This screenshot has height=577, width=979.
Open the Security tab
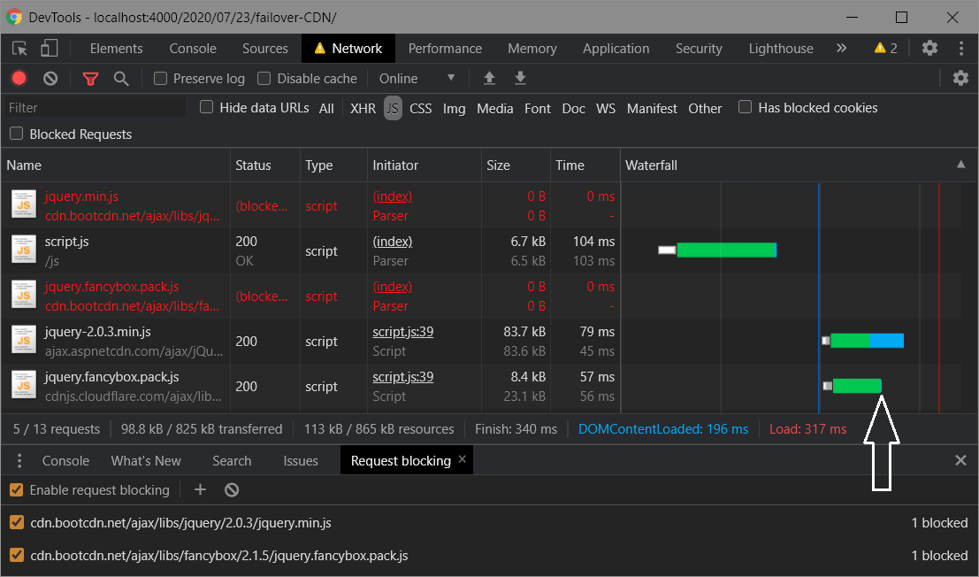point(699,49)
